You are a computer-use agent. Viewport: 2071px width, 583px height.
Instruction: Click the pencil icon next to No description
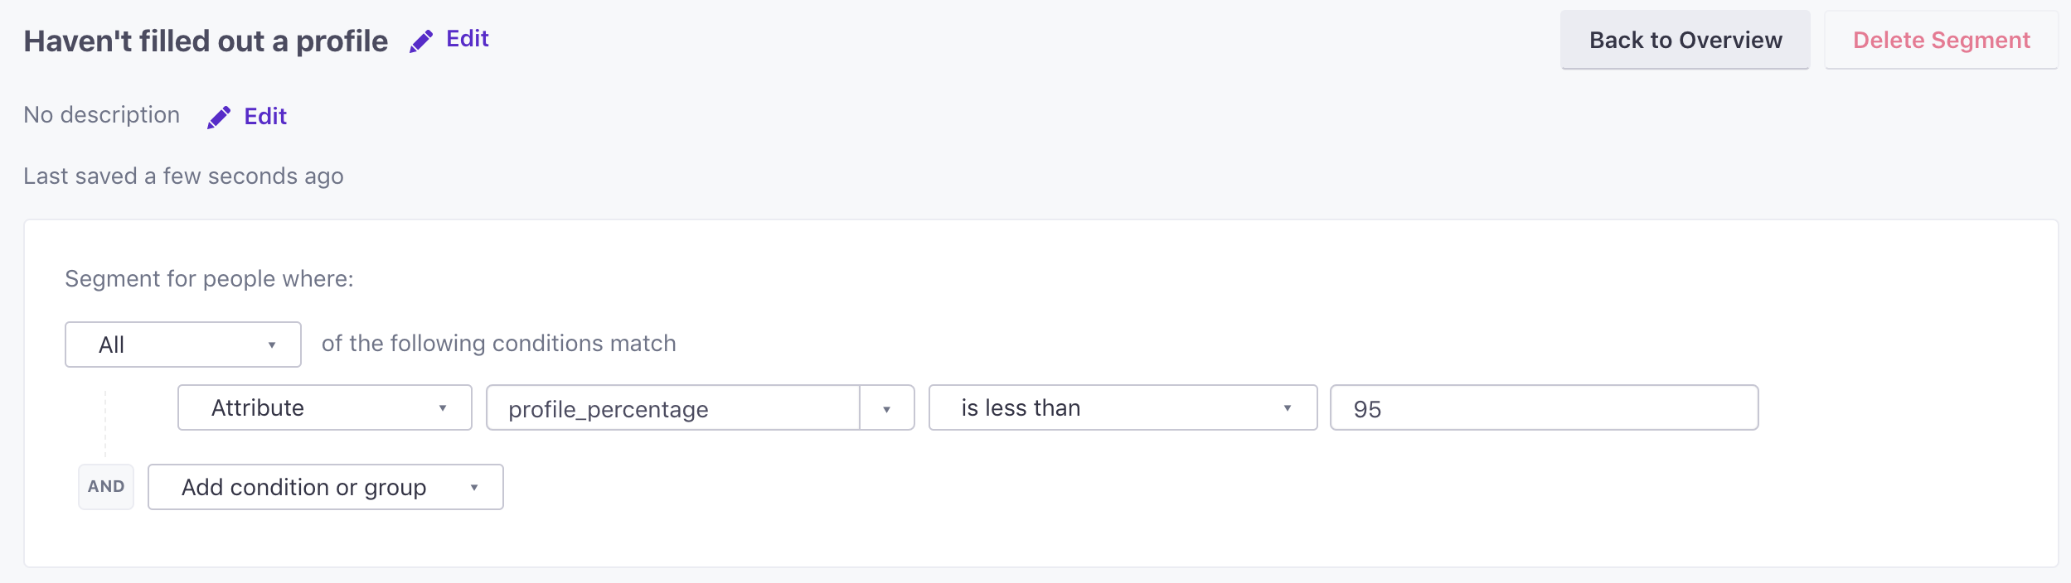point(219,116)
